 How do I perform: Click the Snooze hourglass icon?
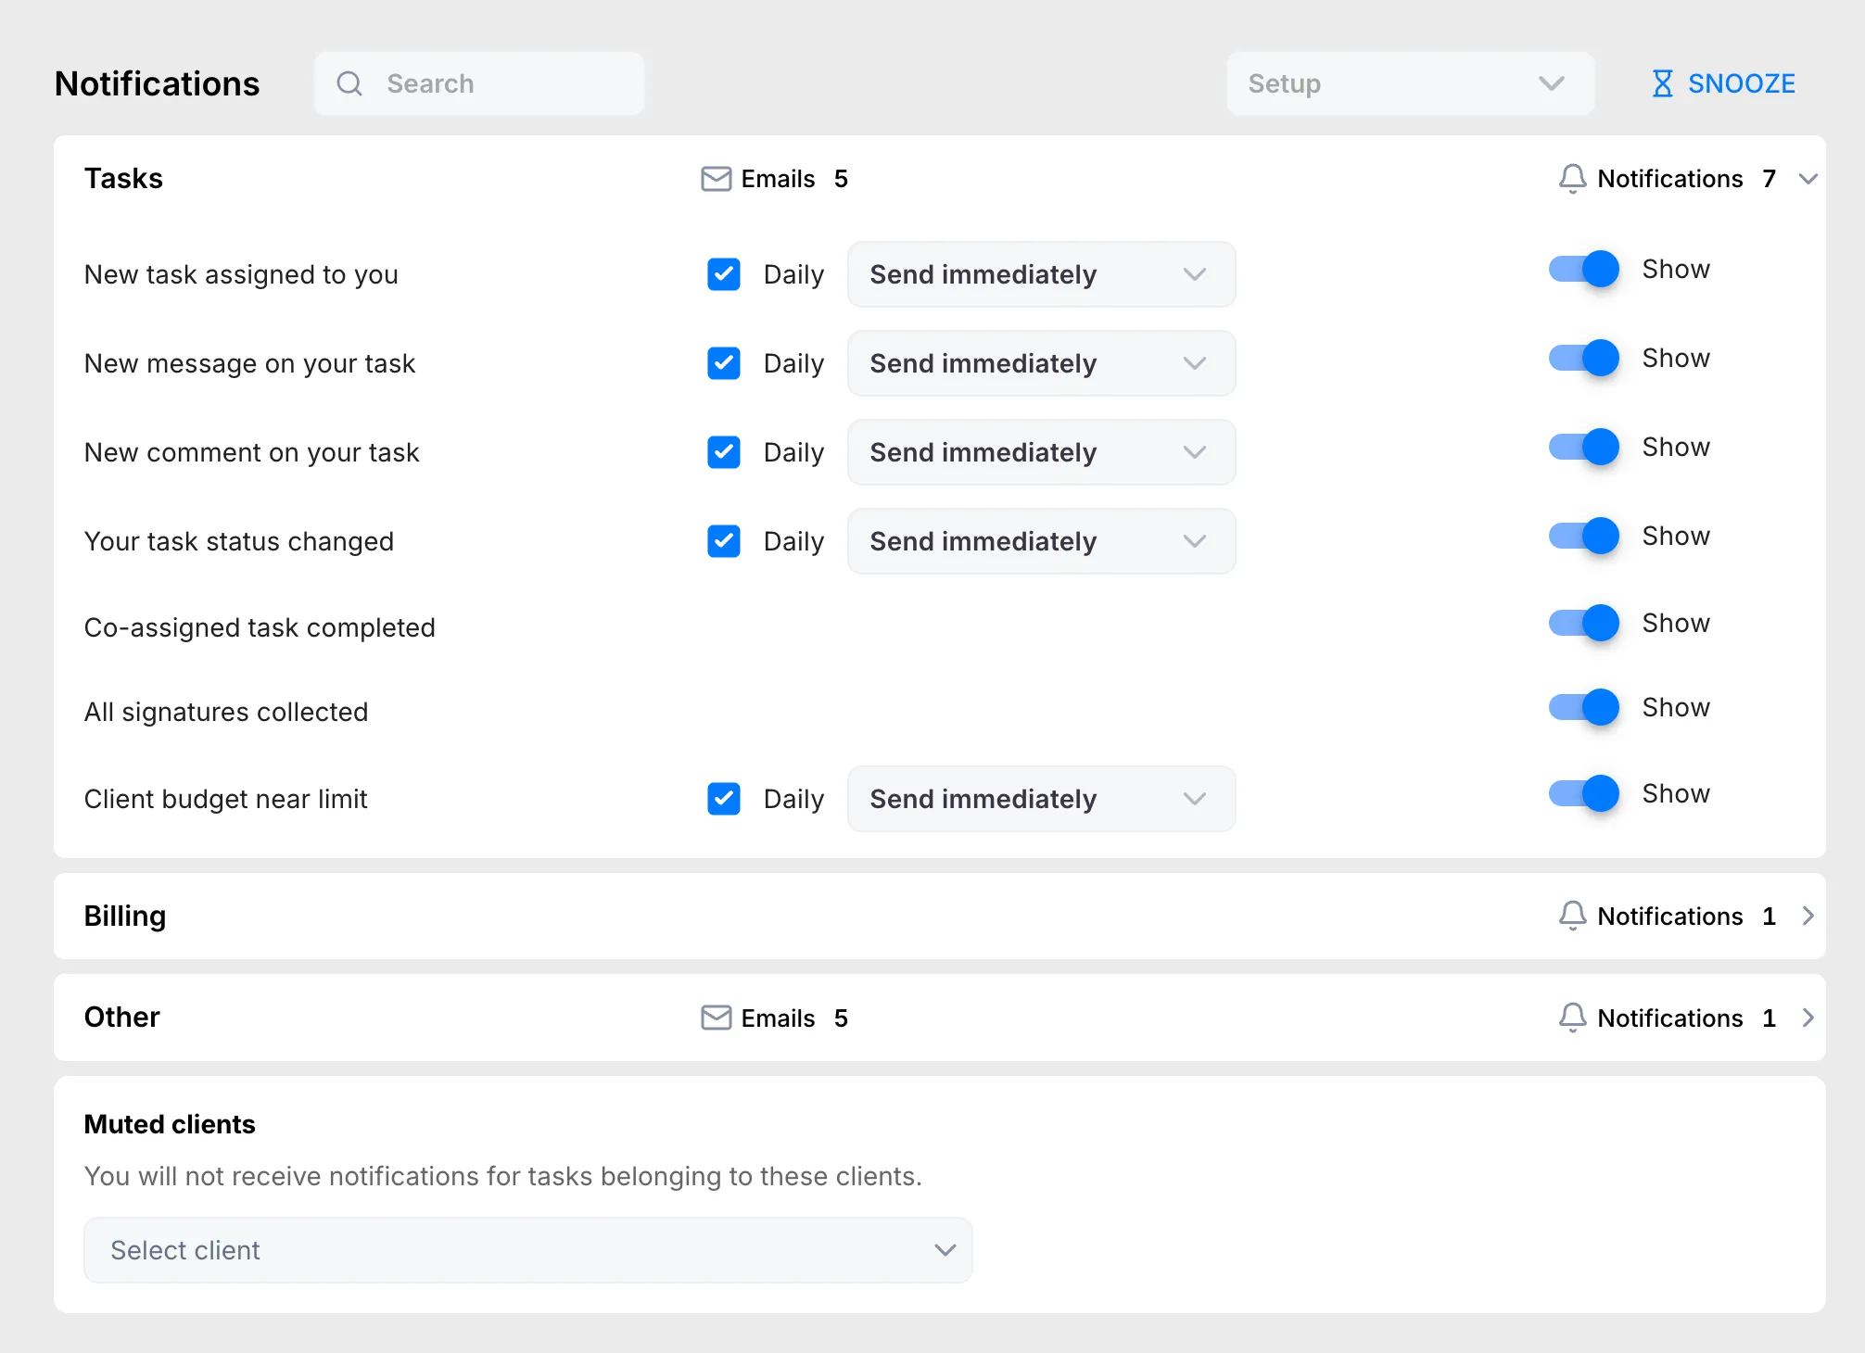(1663, 83)
